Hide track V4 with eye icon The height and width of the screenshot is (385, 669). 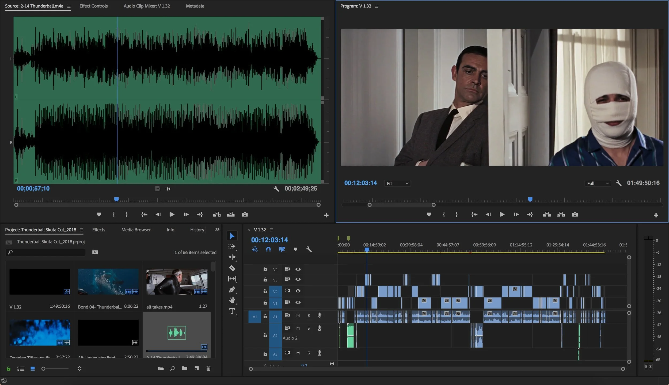[298, 269]
